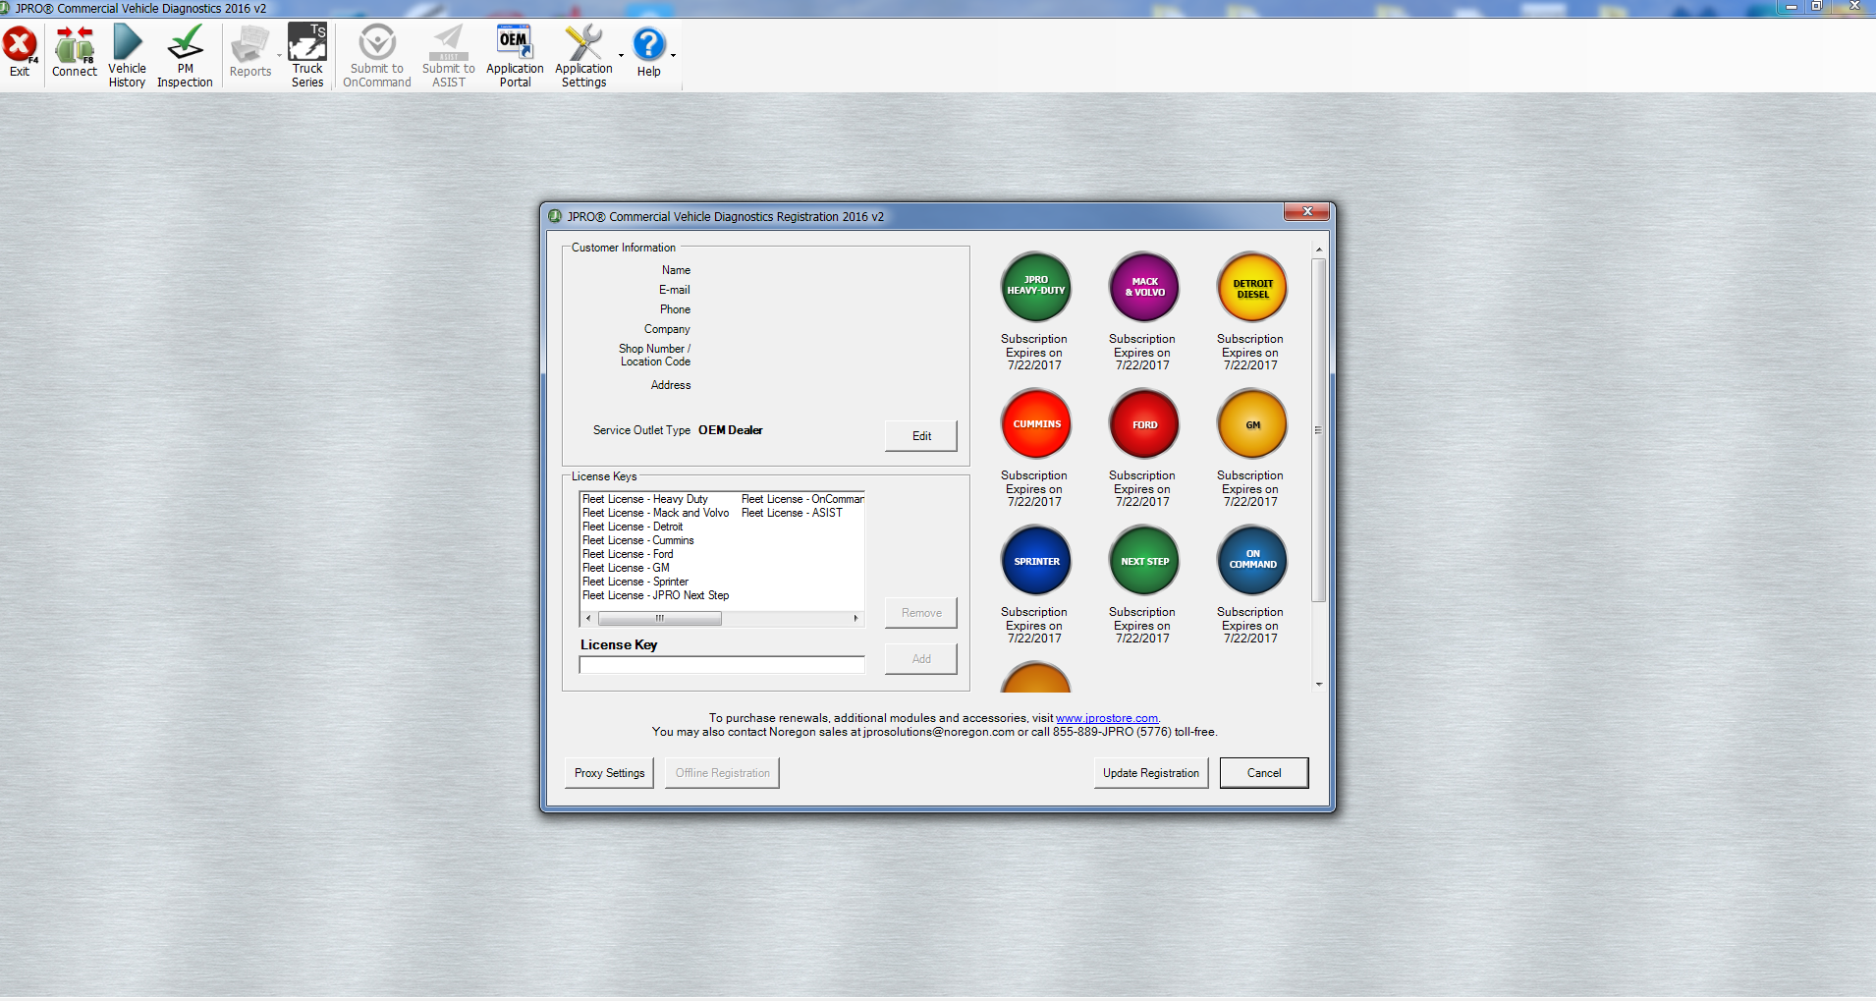This screenshot has width=1876, height=1001.
Task: Focus the License Key input field
Action: [722, 665]
